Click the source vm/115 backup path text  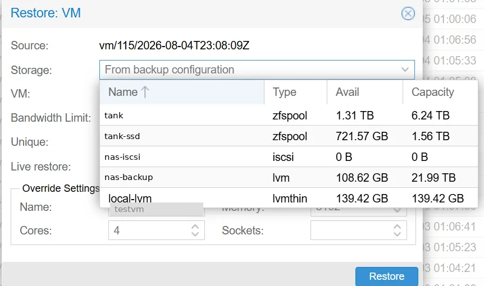point(174,45)
